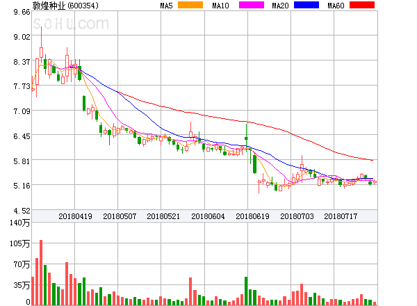Select the MA20 legend label

click(280, 6)
